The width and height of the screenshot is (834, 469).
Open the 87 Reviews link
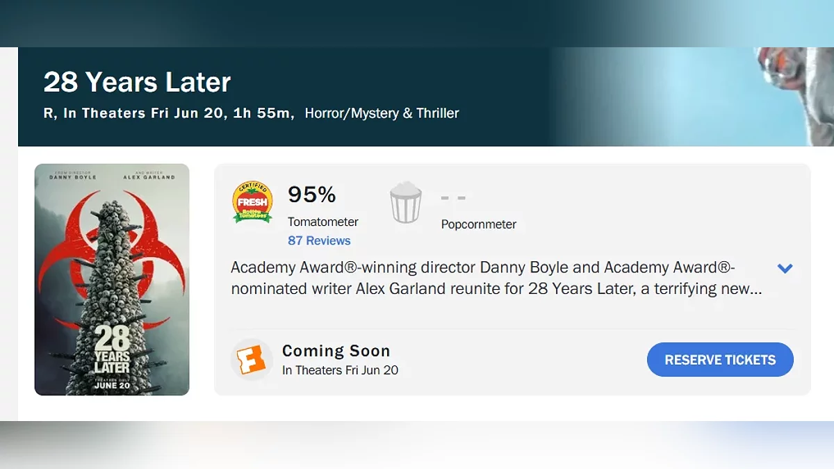(x=319, y=240)
